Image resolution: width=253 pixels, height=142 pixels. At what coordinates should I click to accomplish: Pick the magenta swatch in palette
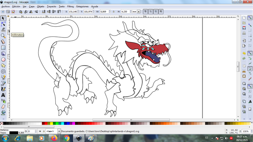73,124
